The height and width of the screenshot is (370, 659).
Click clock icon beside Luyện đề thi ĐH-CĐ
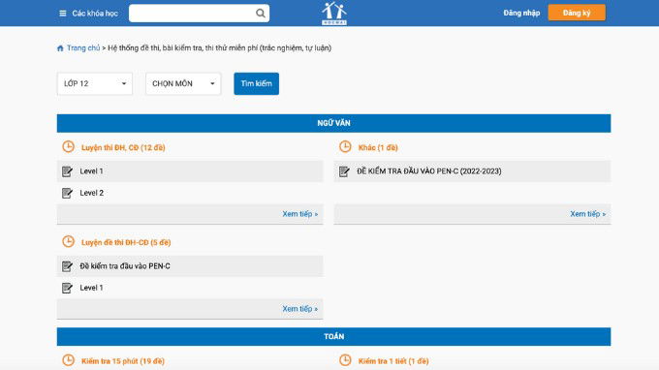pyautogui.click(x=68, y=241)
